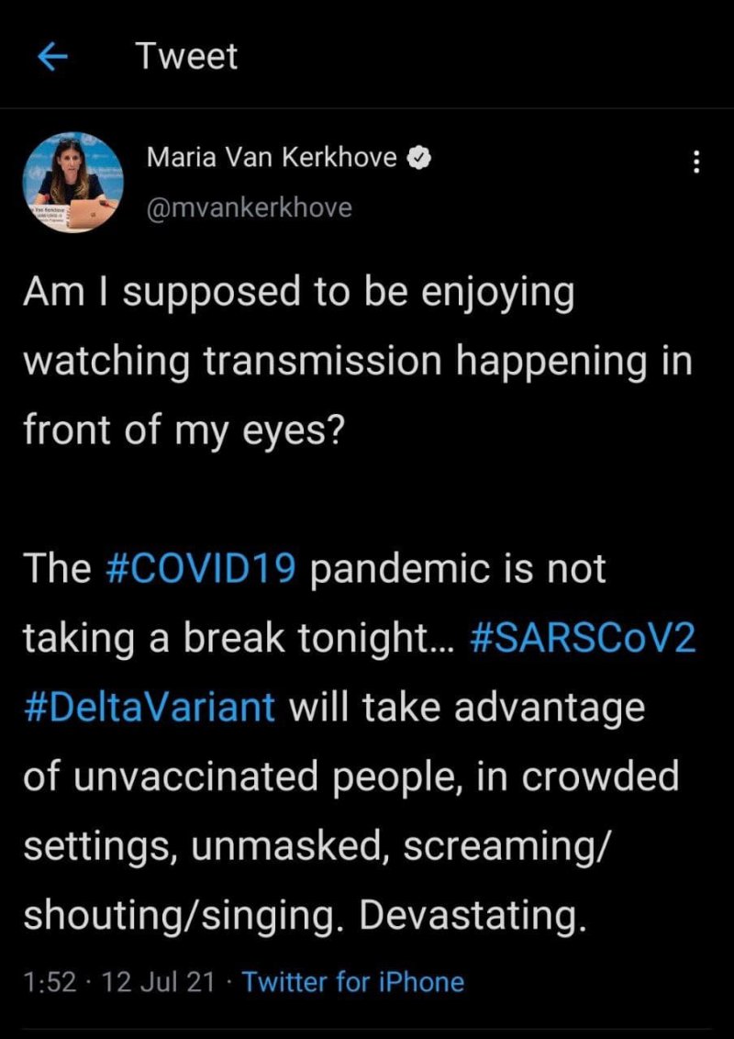Click the Maria Van Kerkhove display name
This screenshot has height=1039, width=734.
pyautogui.click(x=272, y=158)
